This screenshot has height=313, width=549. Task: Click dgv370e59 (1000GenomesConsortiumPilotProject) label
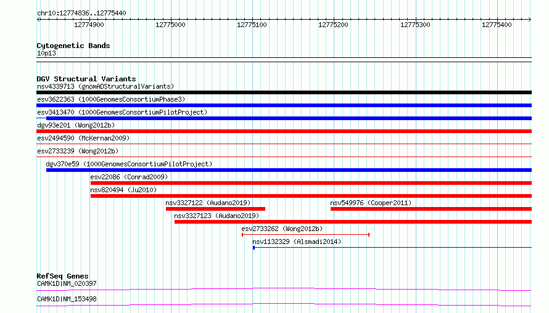(x=129, y=164)
